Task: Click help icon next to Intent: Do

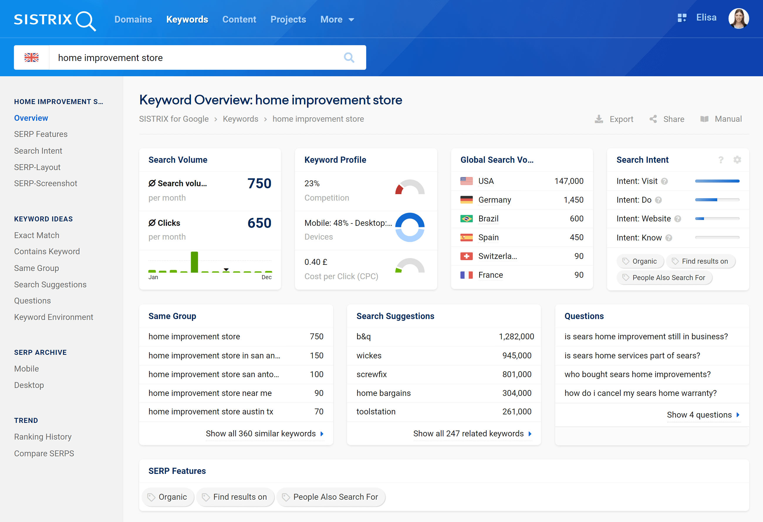Action: 658,200
